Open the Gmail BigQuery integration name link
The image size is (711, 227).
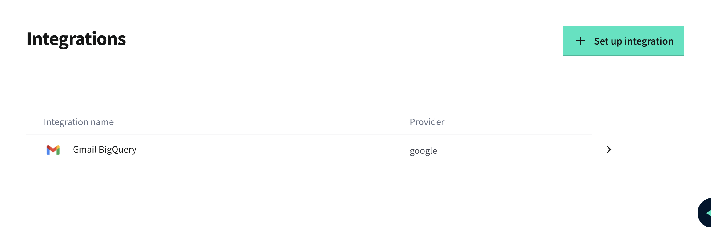pyautogui.click(x=105, y=150)
